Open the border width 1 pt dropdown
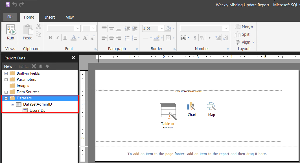Viewport: 300px width, 163px height. pyautogui.click(x=162, y=28)
